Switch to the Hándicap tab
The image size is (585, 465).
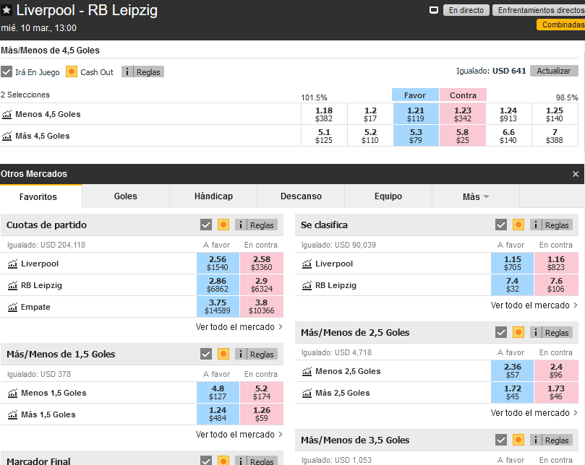(213, 196)
